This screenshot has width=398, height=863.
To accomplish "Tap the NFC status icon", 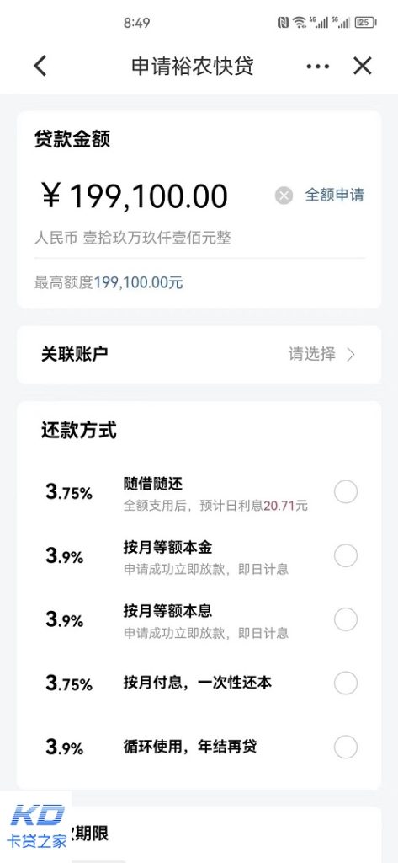I will [x=283, y=23].
